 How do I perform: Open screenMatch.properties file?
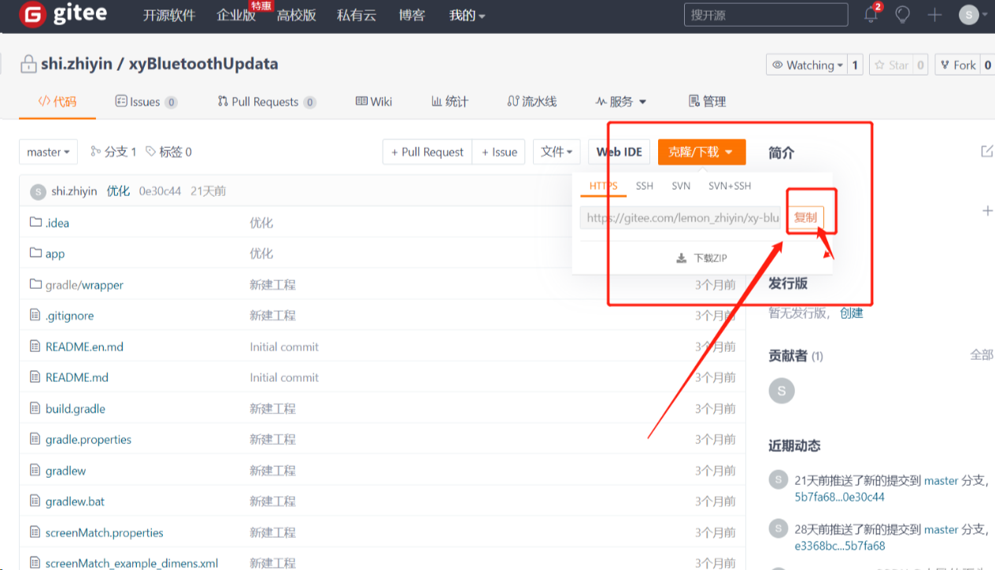pyautogui.click(x=105, y=532)
